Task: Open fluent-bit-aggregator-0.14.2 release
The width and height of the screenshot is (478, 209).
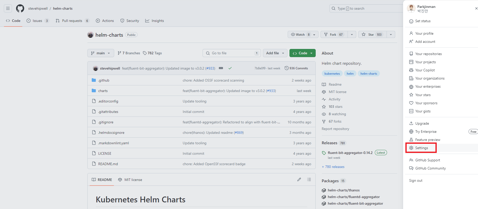Action: pyautogui.click(x=350, y=153)
